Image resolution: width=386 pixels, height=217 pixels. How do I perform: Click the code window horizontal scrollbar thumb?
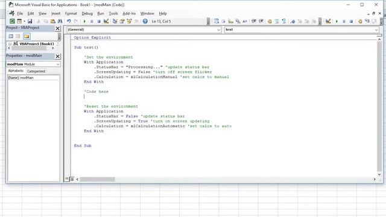click(x=97, y=180)
